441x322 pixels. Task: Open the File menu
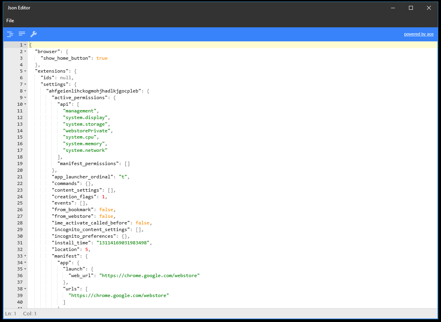coord(10,20)
